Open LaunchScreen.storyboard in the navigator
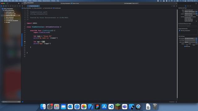 (12, 21)
